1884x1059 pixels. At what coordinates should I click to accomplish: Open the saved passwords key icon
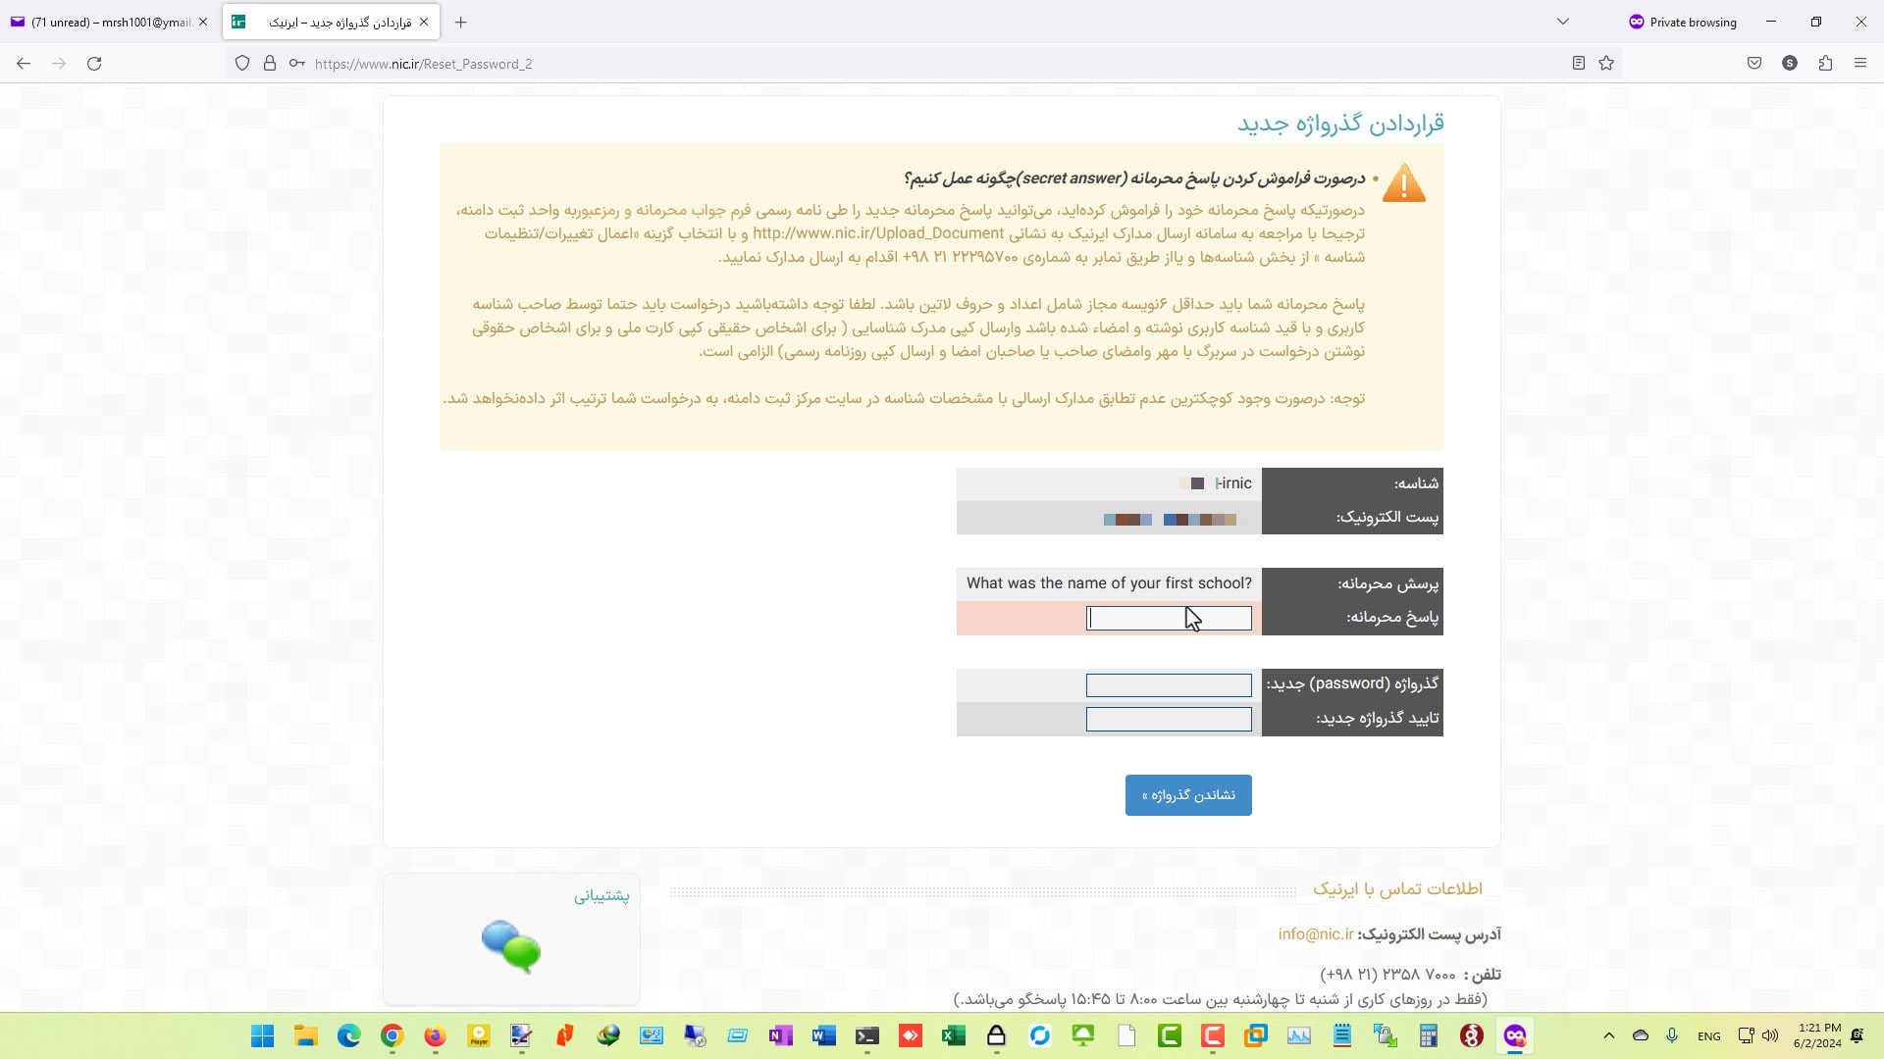pyautogui.click(x=297, y=64)
